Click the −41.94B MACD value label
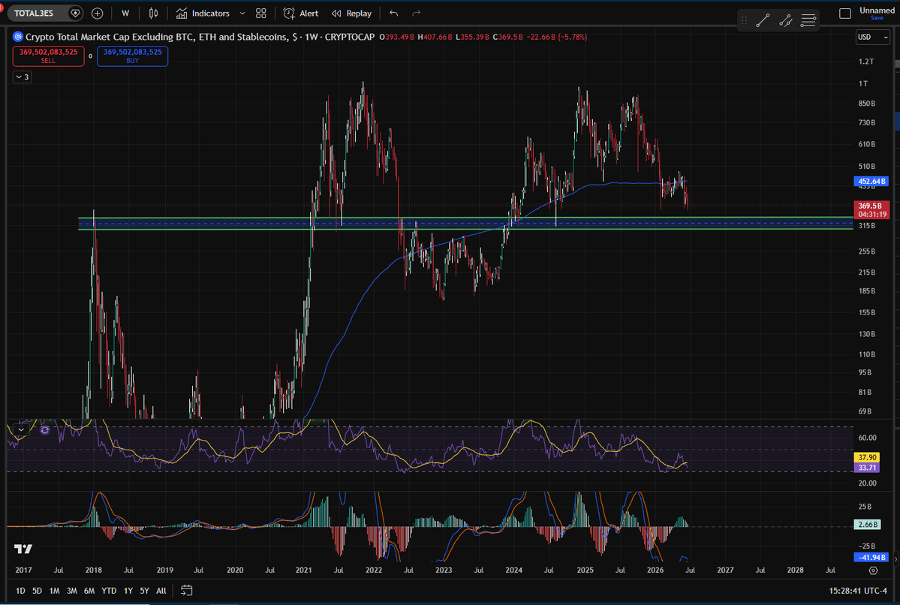Image resolution: width=900 pixels, height=605 pixels. pos(871,558)
